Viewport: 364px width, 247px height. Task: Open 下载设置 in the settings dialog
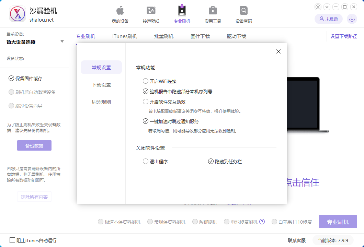[x=101, y=84]
